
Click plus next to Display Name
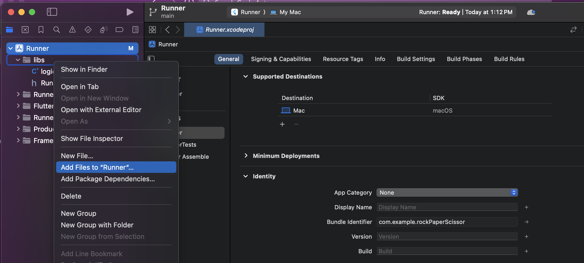click(x=526, y=207)
